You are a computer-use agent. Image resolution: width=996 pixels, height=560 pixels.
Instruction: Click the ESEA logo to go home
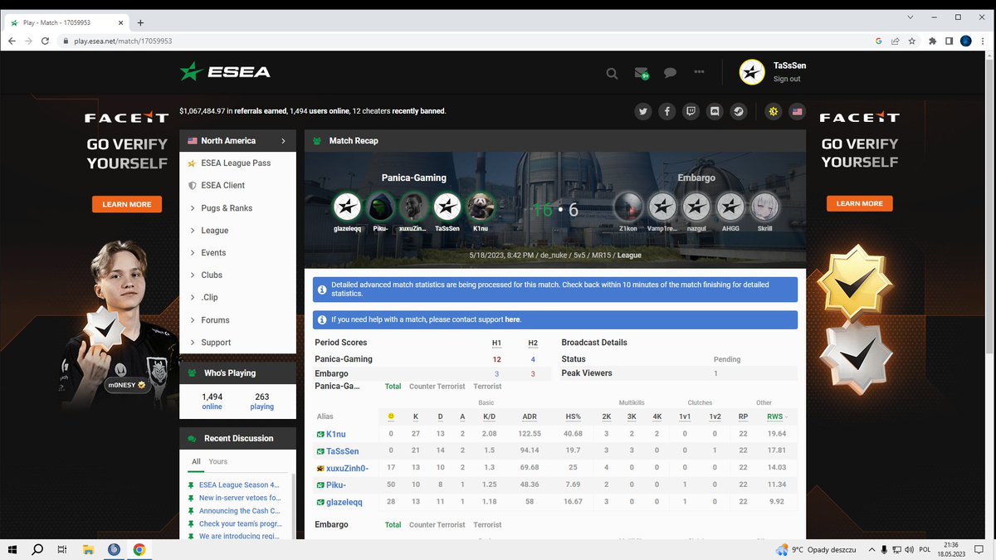(x=226, y=71)
